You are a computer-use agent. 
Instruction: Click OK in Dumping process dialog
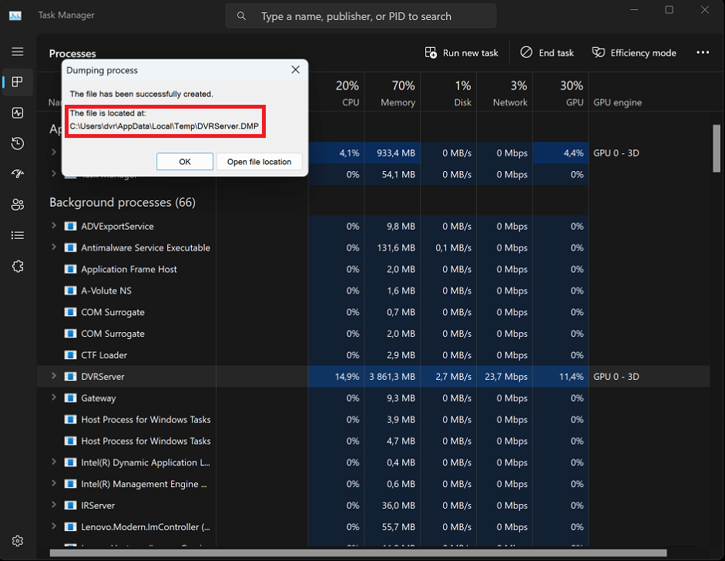click(185, 162)
